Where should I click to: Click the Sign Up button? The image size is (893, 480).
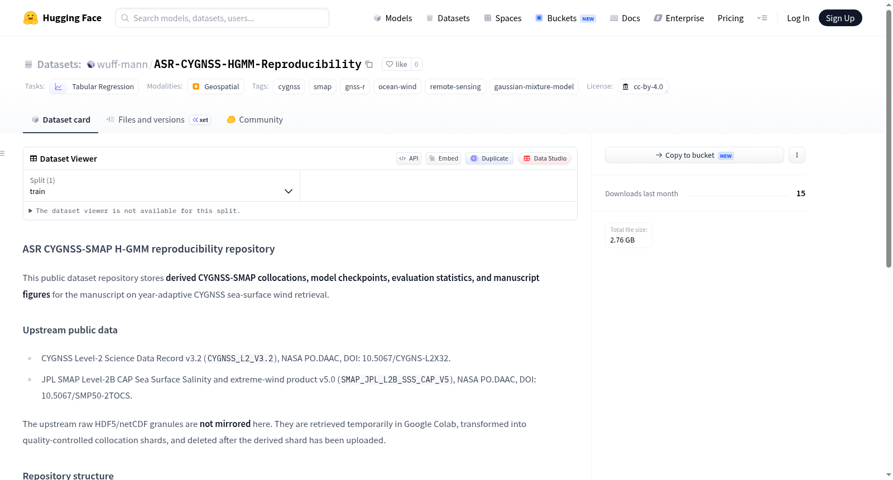(840, 18)
